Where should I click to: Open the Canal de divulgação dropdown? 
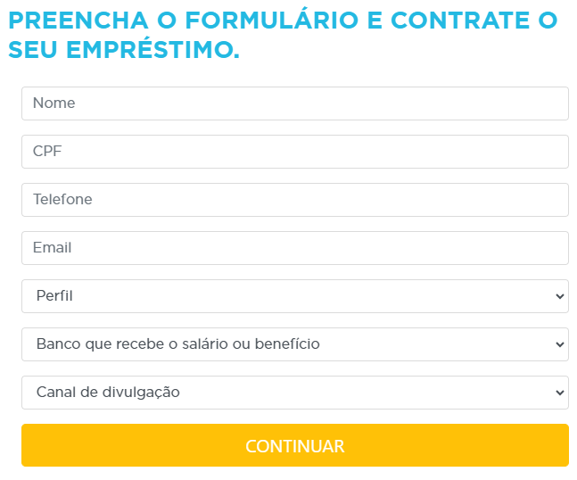click(x=294, y=393)
